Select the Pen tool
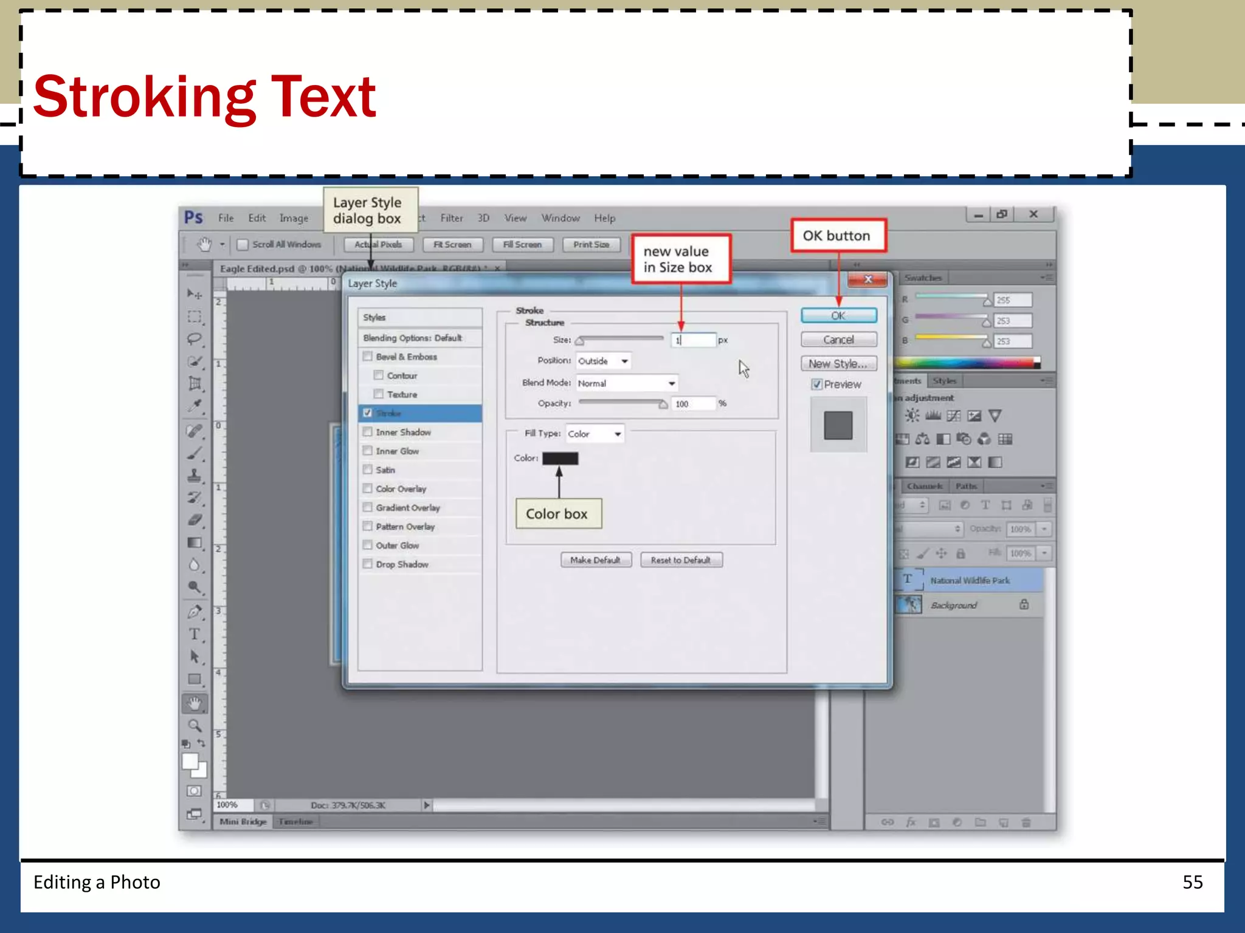 pyautogui.click(x=195, y=612)
